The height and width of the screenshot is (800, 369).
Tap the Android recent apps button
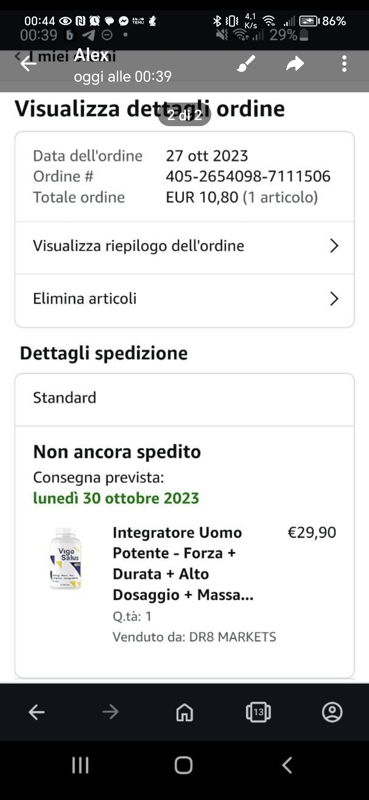point(80,765)
